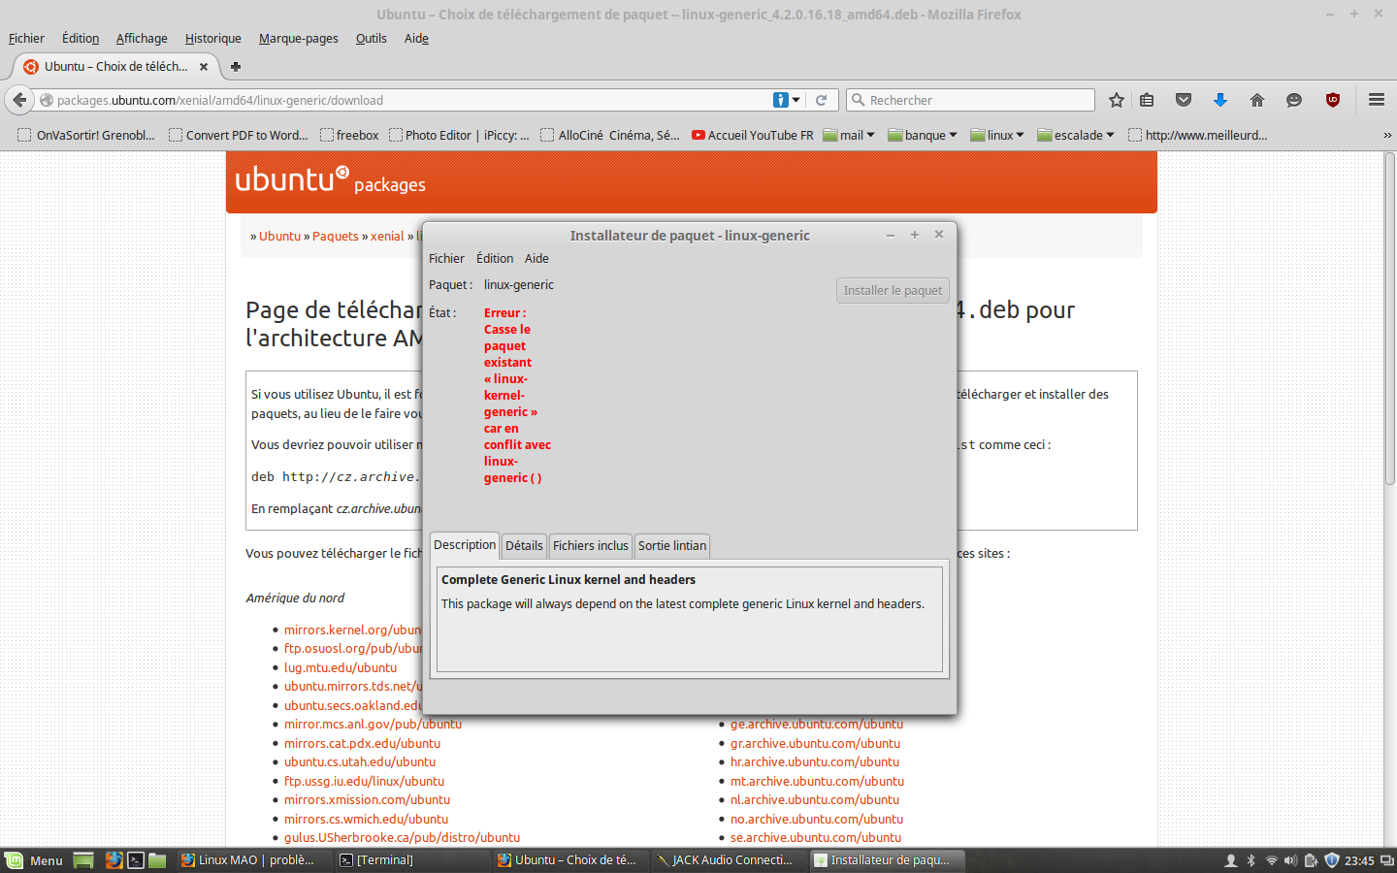Select the Description tab
The height and width of the screenshot is (873, 1397).
(x=465, y=545)
